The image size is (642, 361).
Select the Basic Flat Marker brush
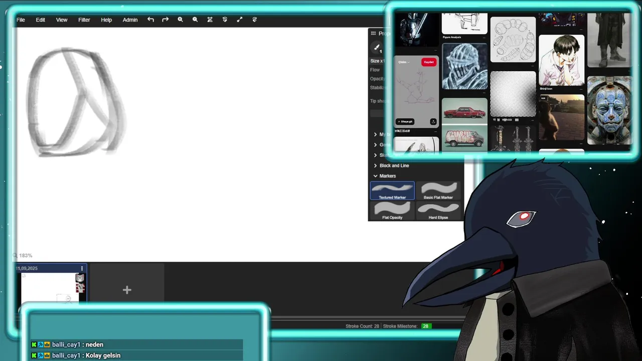click(x=438, y=191)
